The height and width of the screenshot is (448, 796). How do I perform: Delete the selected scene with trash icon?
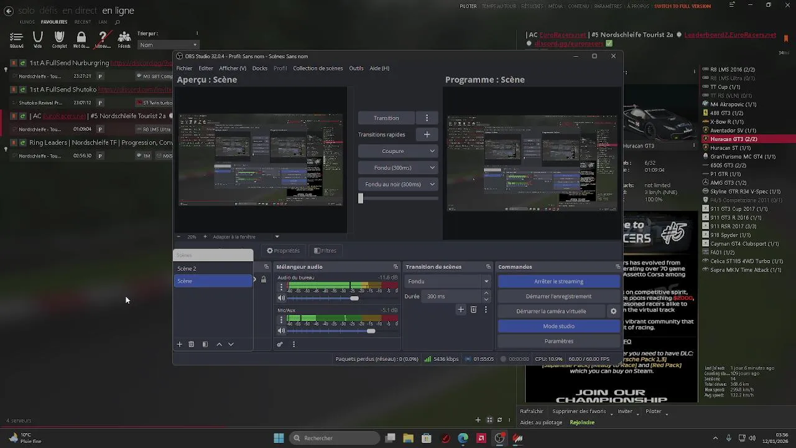click(x=192, y=344)
